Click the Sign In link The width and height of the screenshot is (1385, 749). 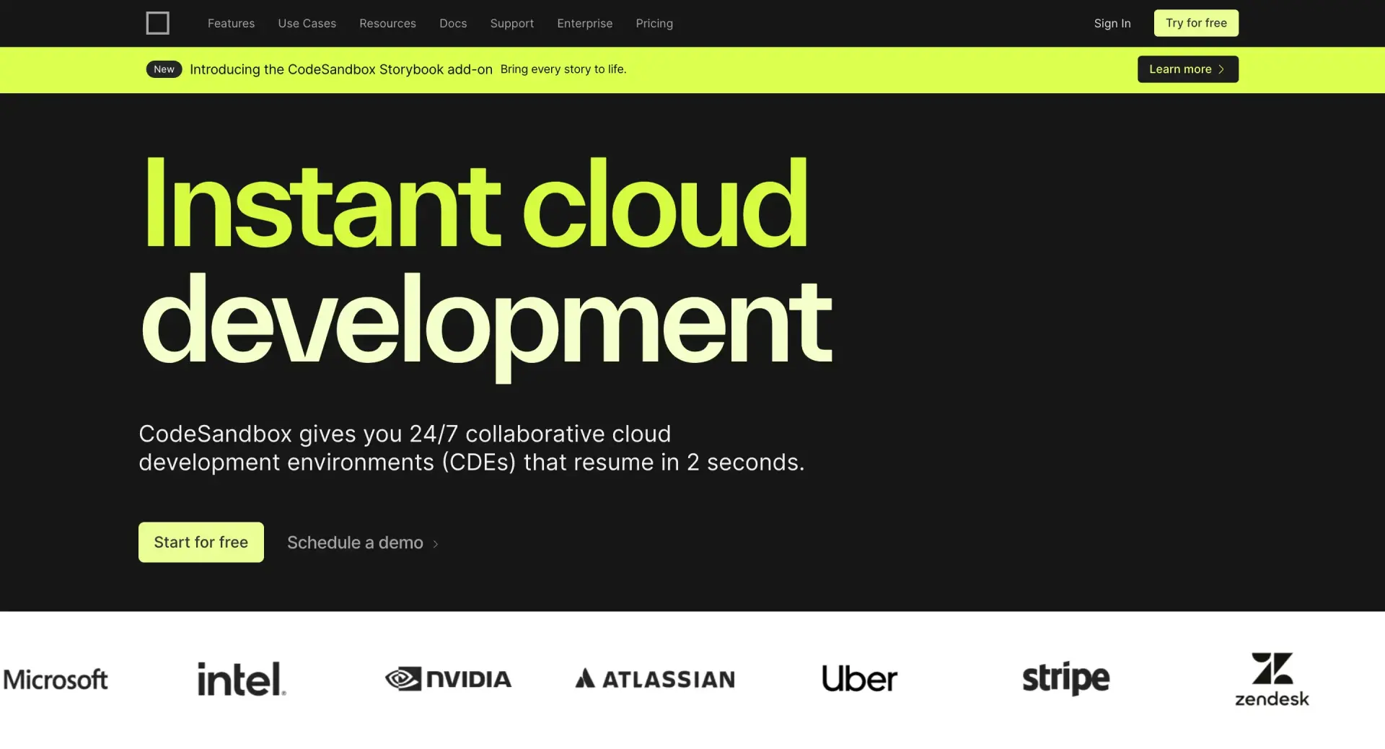1112,23
